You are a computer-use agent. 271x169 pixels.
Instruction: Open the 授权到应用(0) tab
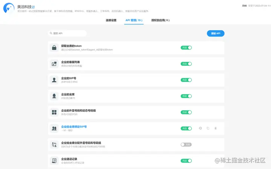pyautogui.click(x=160, y=20)
